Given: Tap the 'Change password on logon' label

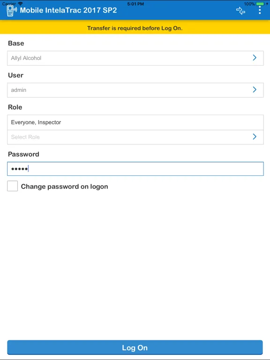Looking at the screenshot, I should tap(65, 187).
